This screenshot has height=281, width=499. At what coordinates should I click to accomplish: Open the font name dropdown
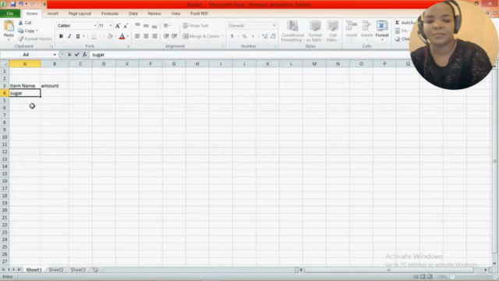95,26
